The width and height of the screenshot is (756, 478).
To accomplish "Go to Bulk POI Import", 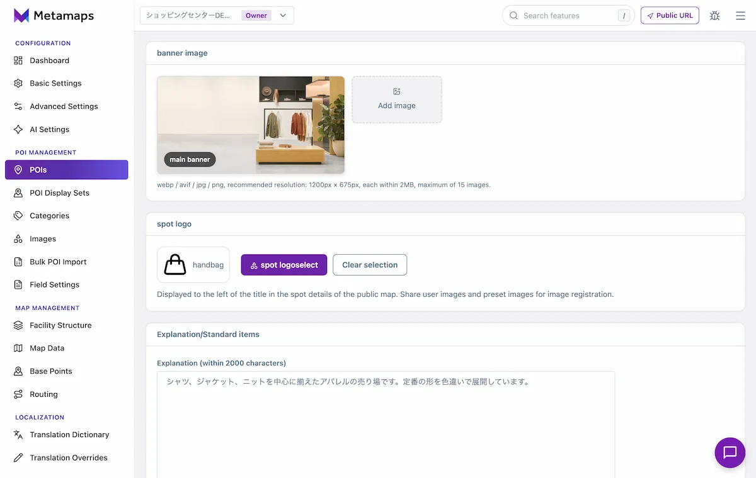I will point(67,262).
